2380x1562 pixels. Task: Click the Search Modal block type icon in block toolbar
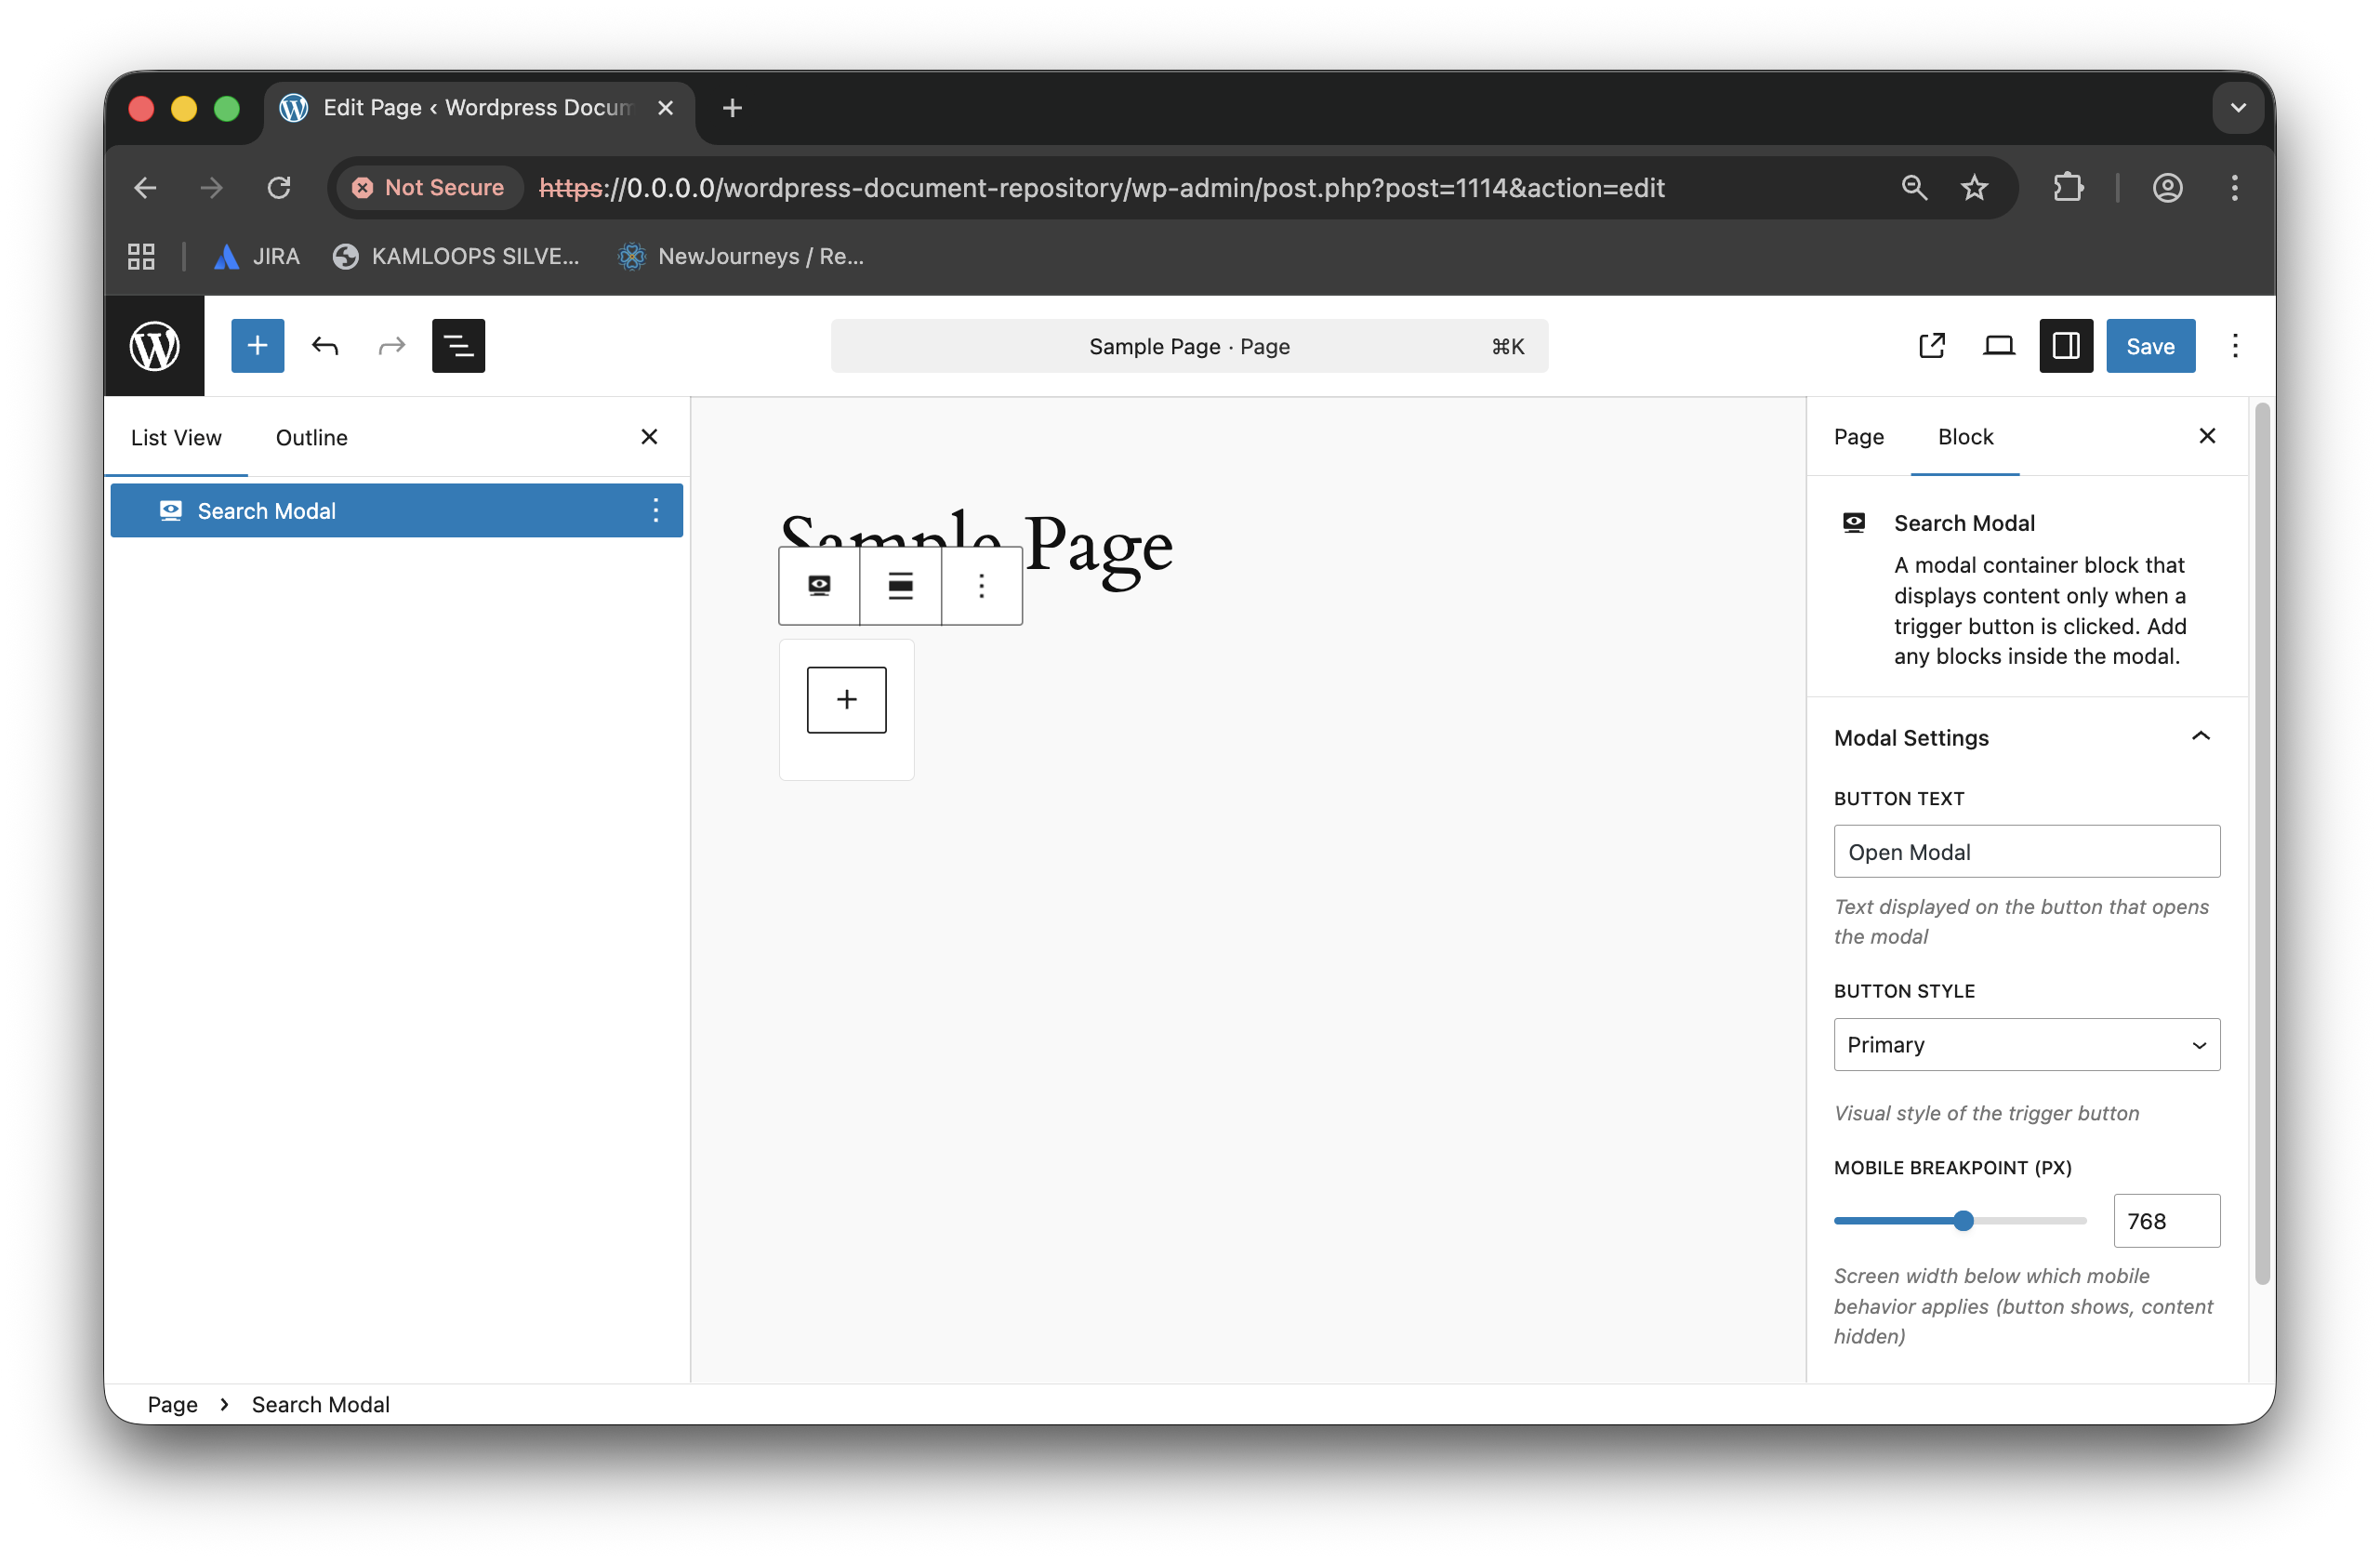[819, 586]
